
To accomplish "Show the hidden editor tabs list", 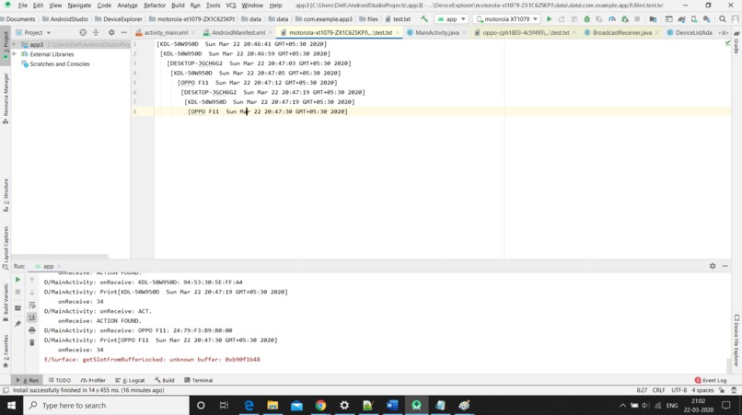I will [x=724, y=32].
